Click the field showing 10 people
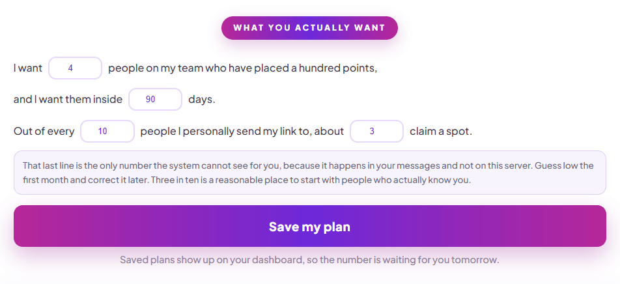The width and height of the screenshot is (620, 284). 107,132
